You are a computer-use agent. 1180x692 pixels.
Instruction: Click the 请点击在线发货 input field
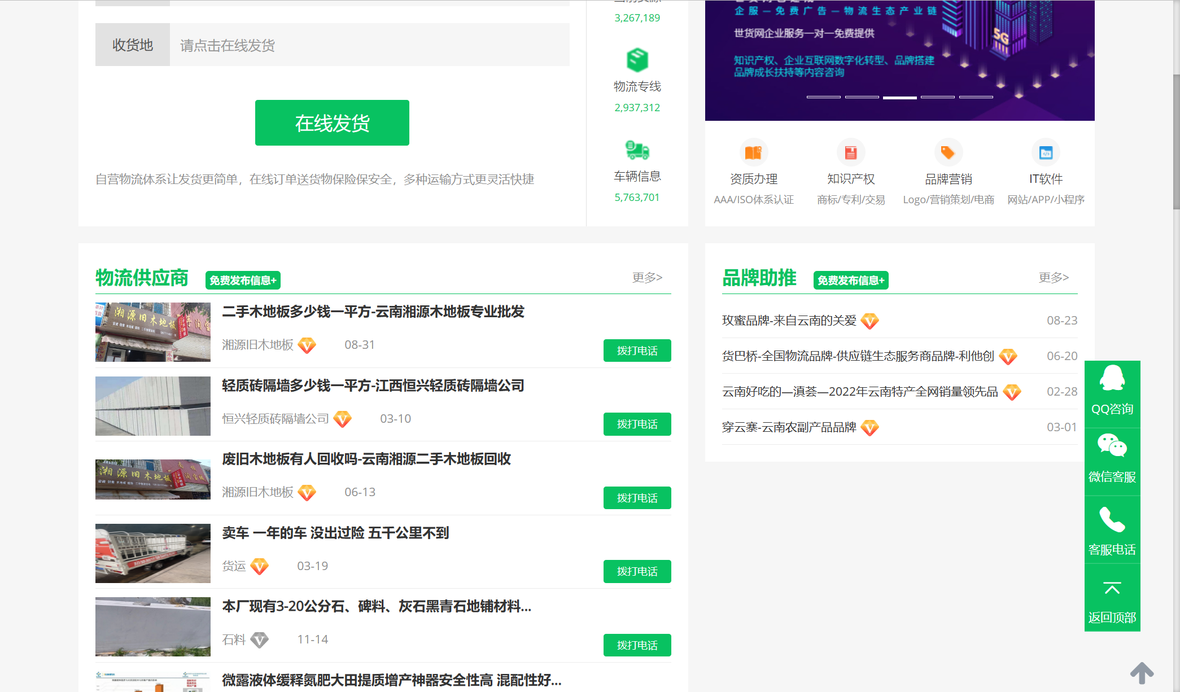click(x=367, y=45)
